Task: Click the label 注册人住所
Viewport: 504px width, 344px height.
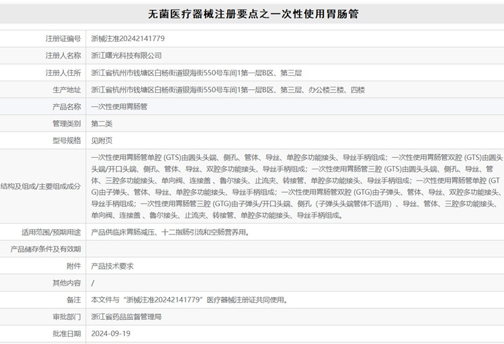Action: pos(63,73)
